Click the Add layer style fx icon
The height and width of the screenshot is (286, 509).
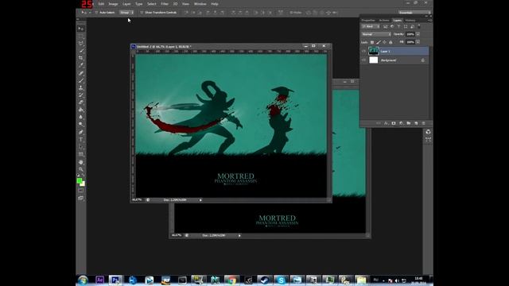[386, 123]
